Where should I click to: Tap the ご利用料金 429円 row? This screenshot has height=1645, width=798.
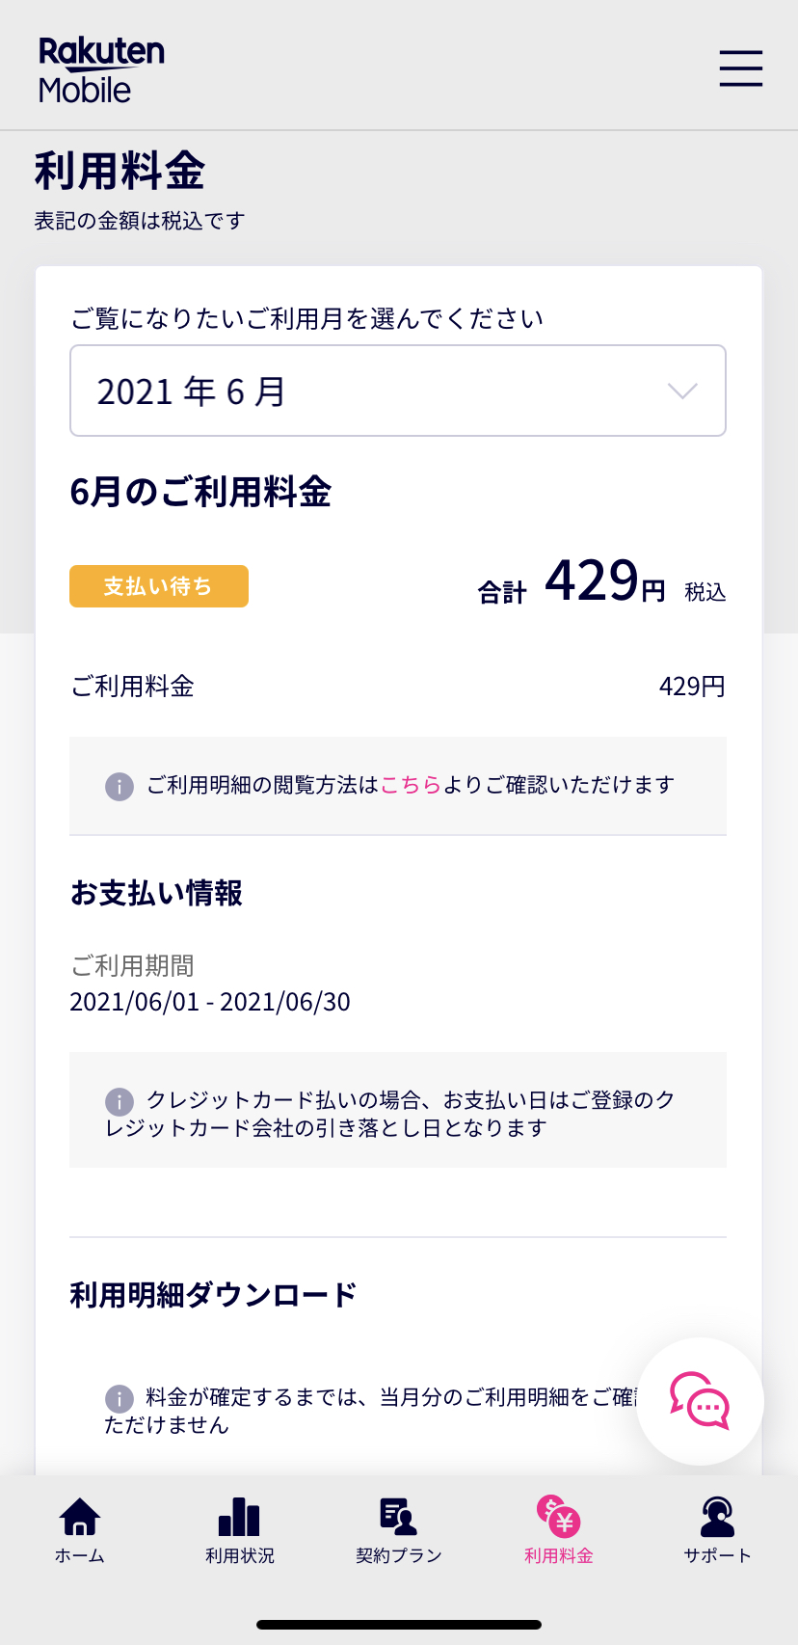pos(398,687)
